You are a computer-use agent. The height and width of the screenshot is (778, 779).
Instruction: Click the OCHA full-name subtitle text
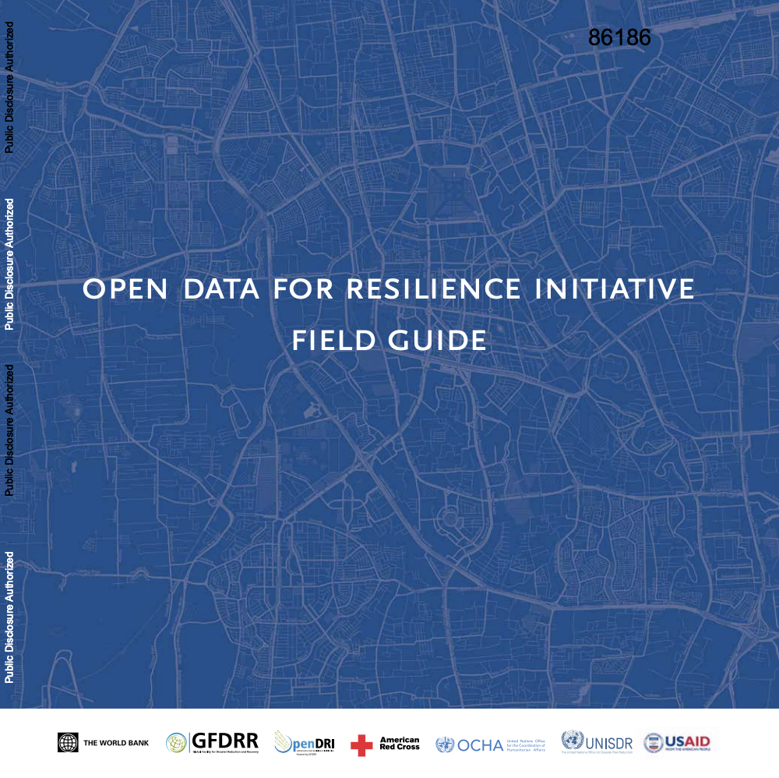pos(526,745)
